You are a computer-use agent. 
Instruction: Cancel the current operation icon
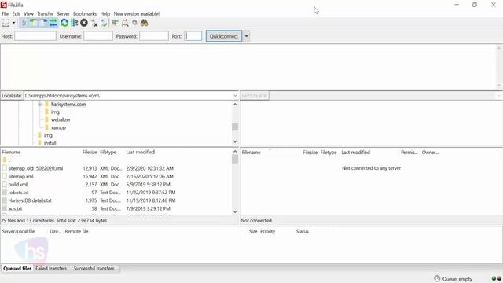pyautogui.click(x=84, y=23)
